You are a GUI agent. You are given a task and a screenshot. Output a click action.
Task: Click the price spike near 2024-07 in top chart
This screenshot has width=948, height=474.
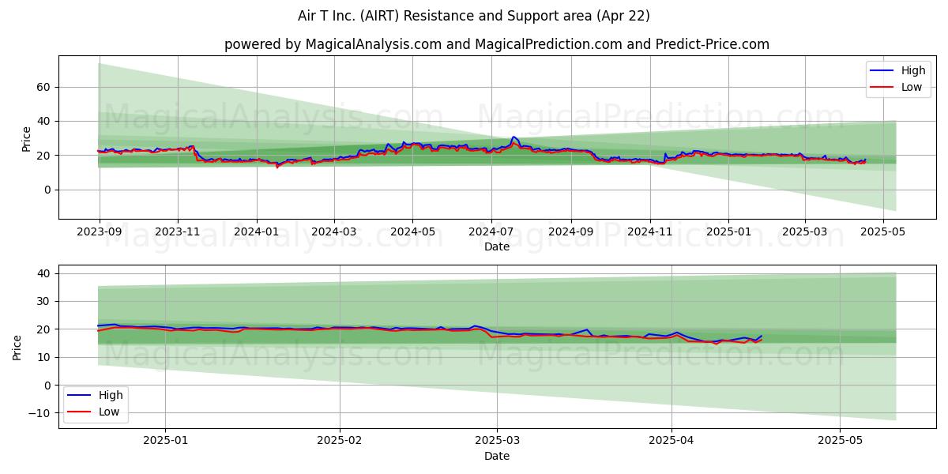pos(513,137)
